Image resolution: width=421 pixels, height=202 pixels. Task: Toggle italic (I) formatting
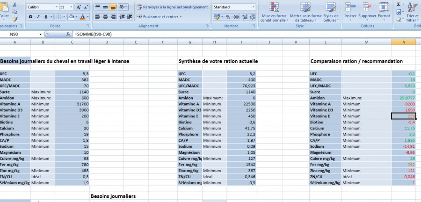click(x=38, y=17)
